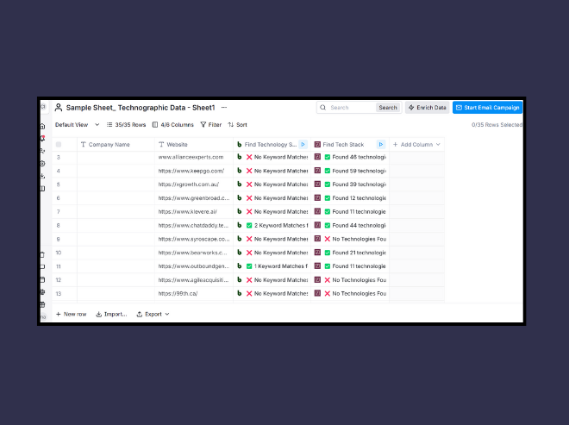Click the purple icon in row 6 tech stack cell

click(x=317, y=197)
